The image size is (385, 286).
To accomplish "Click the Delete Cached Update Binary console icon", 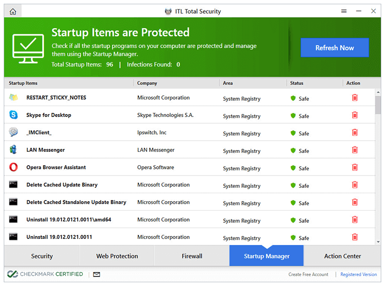I will tap(13, 184).
